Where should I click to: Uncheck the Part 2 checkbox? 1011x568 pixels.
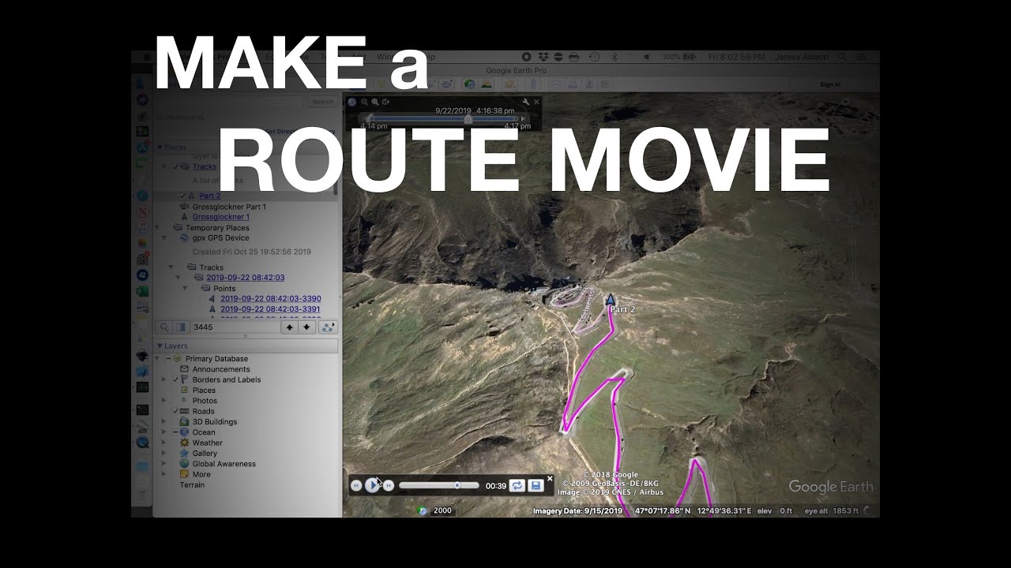pyautogui.click(x=182, y=196)
